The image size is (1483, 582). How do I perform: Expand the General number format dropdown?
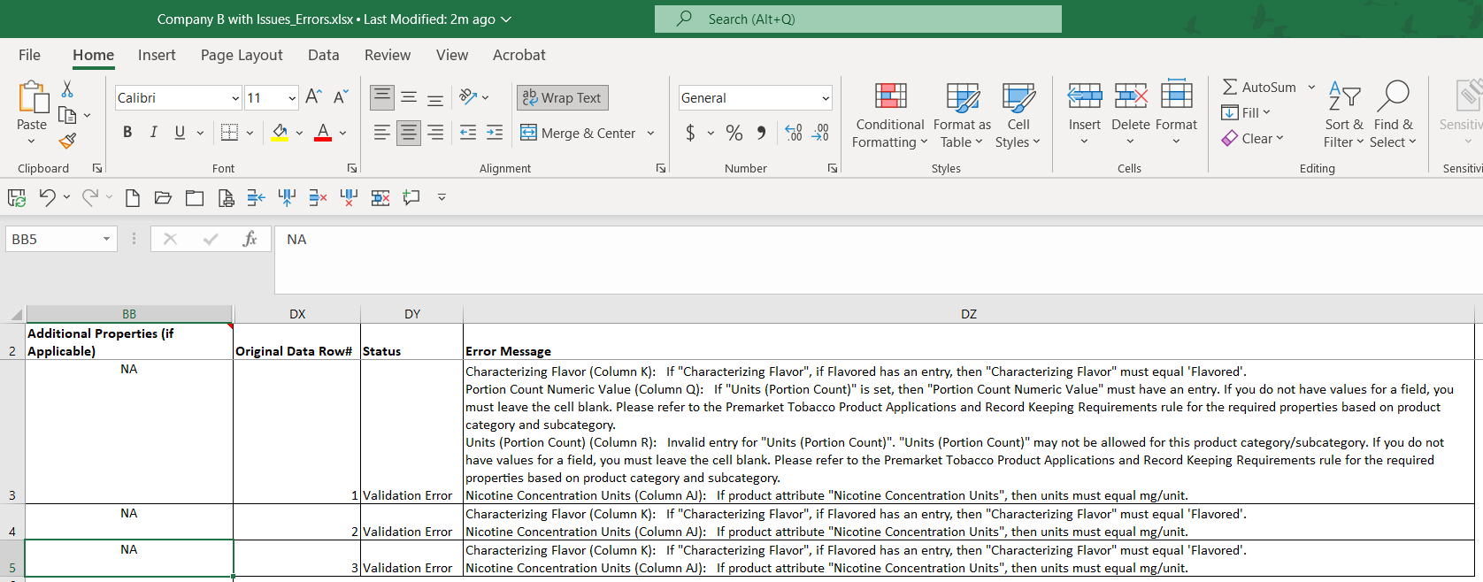[x=826, y=98]
